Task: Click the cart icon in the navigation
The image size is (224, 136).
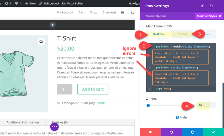Action: (122, 12)
